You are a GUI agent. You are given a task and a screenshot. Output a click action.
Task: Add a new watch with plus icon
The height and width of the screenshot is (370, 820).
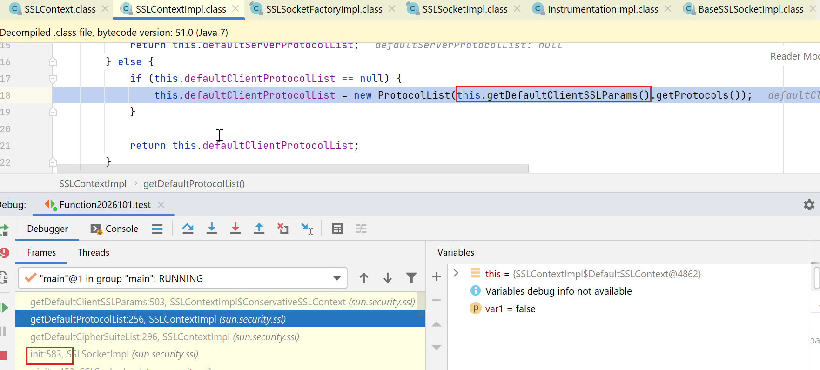[437, 277]
